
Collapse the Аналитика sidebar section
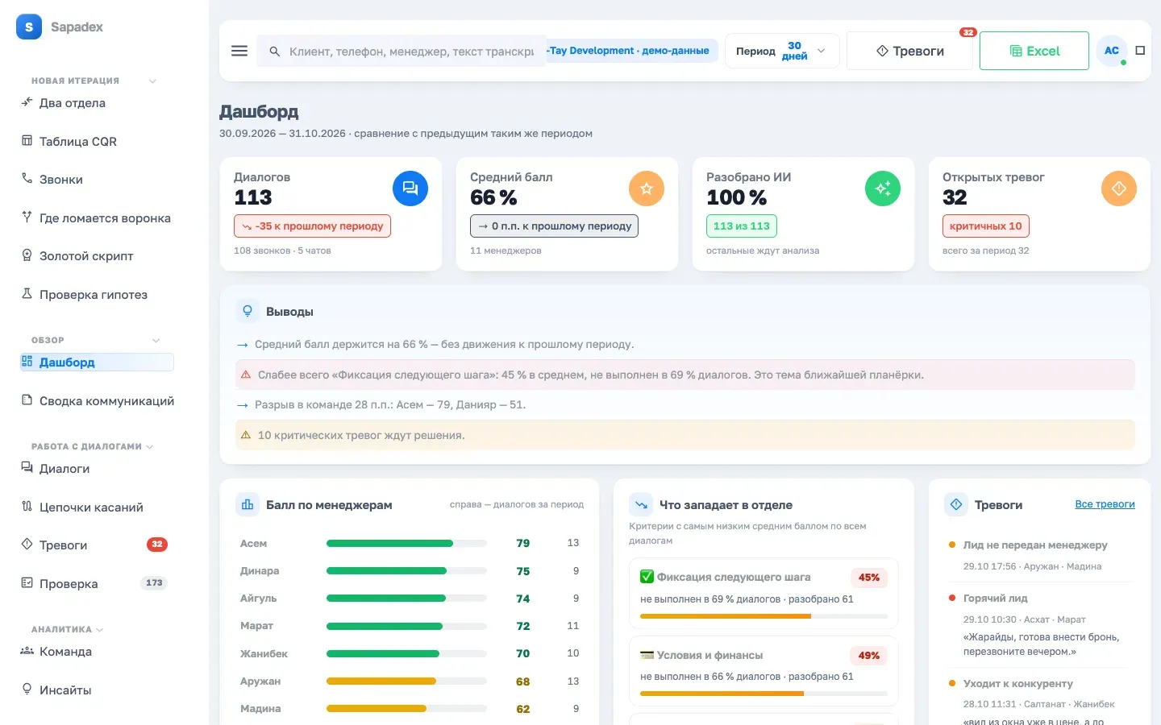coord(100,629)
